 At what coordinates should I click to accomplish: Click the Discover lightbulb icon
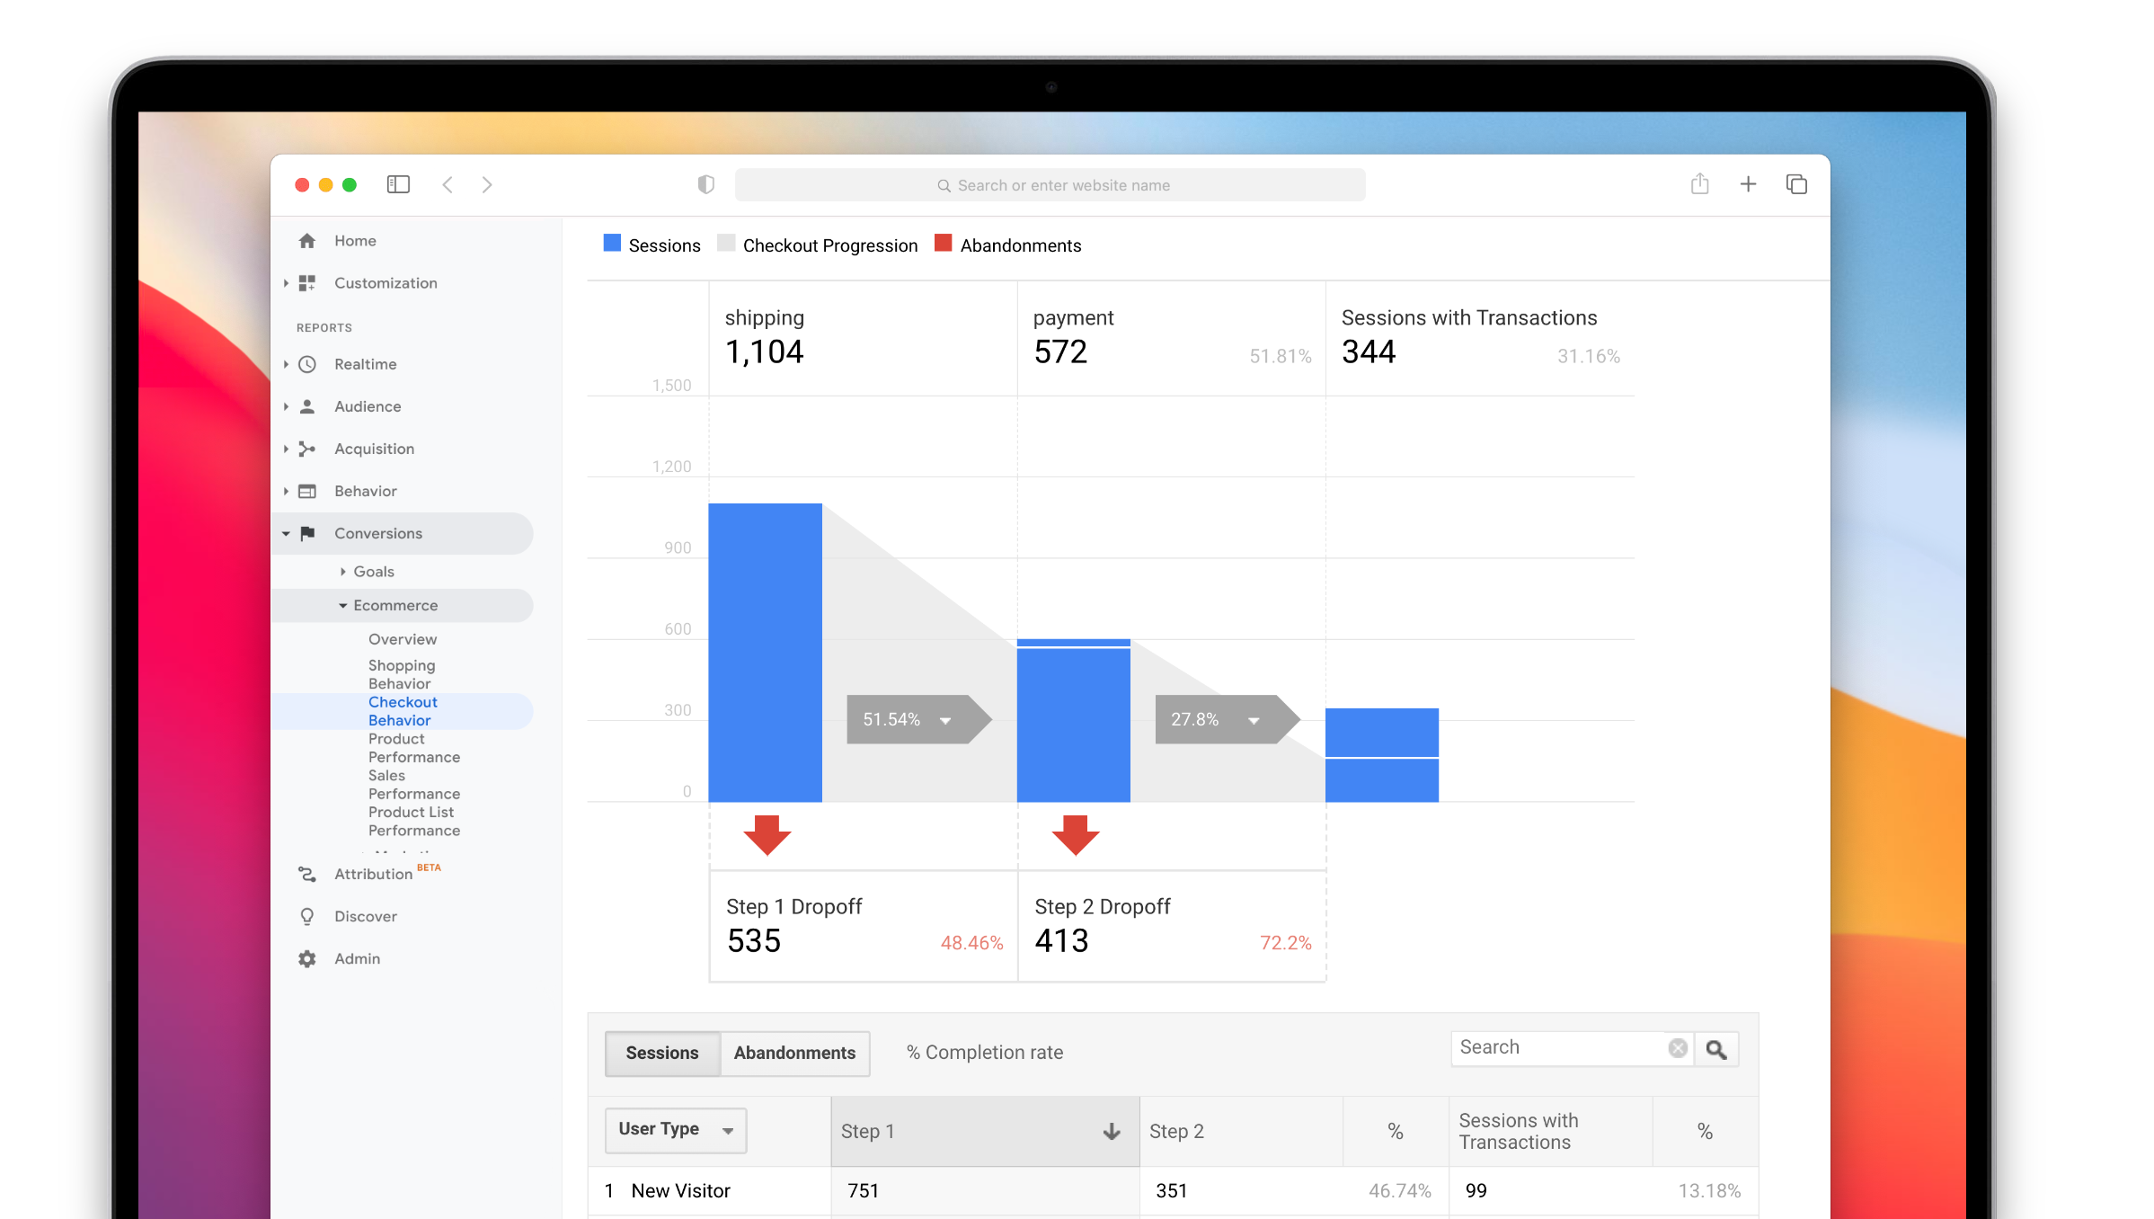pyautogui.click(x=307, y=916)
